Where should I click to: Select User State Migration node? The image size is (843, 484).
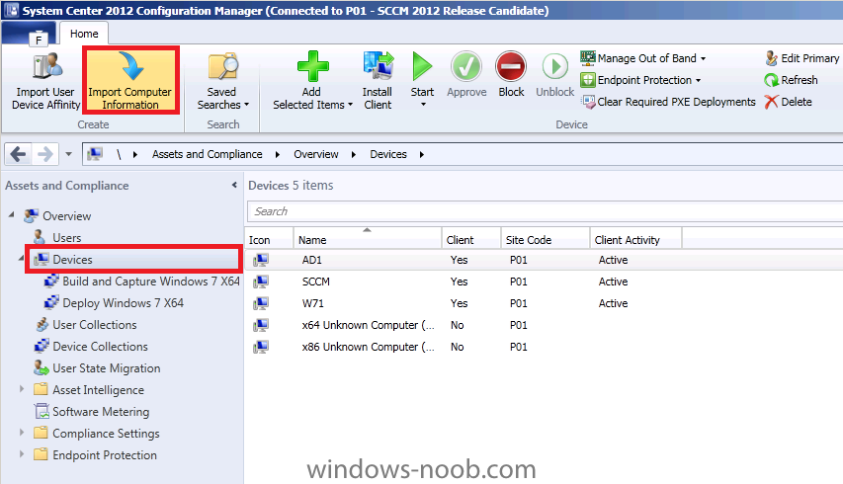point(107,368)
